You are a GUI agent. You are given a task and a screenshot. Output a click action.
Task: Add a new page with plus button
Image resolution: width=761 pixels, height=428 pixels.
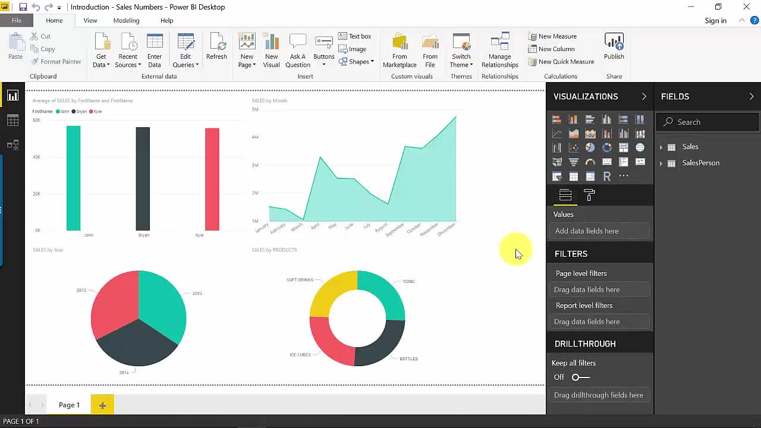102,405
